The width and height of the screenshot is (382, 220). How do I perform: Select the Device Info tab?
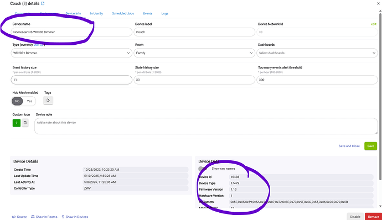[73, 13]
